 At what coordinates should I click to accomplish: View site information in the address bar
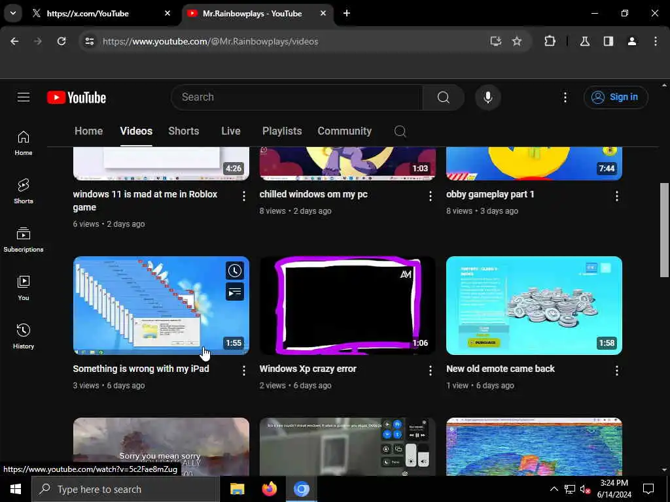(89, 41)
